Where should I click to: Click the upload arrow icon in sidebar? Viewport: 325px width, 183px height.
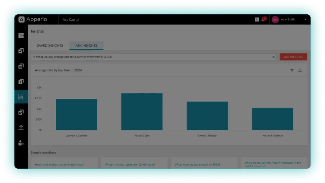[x=21, y=127]
